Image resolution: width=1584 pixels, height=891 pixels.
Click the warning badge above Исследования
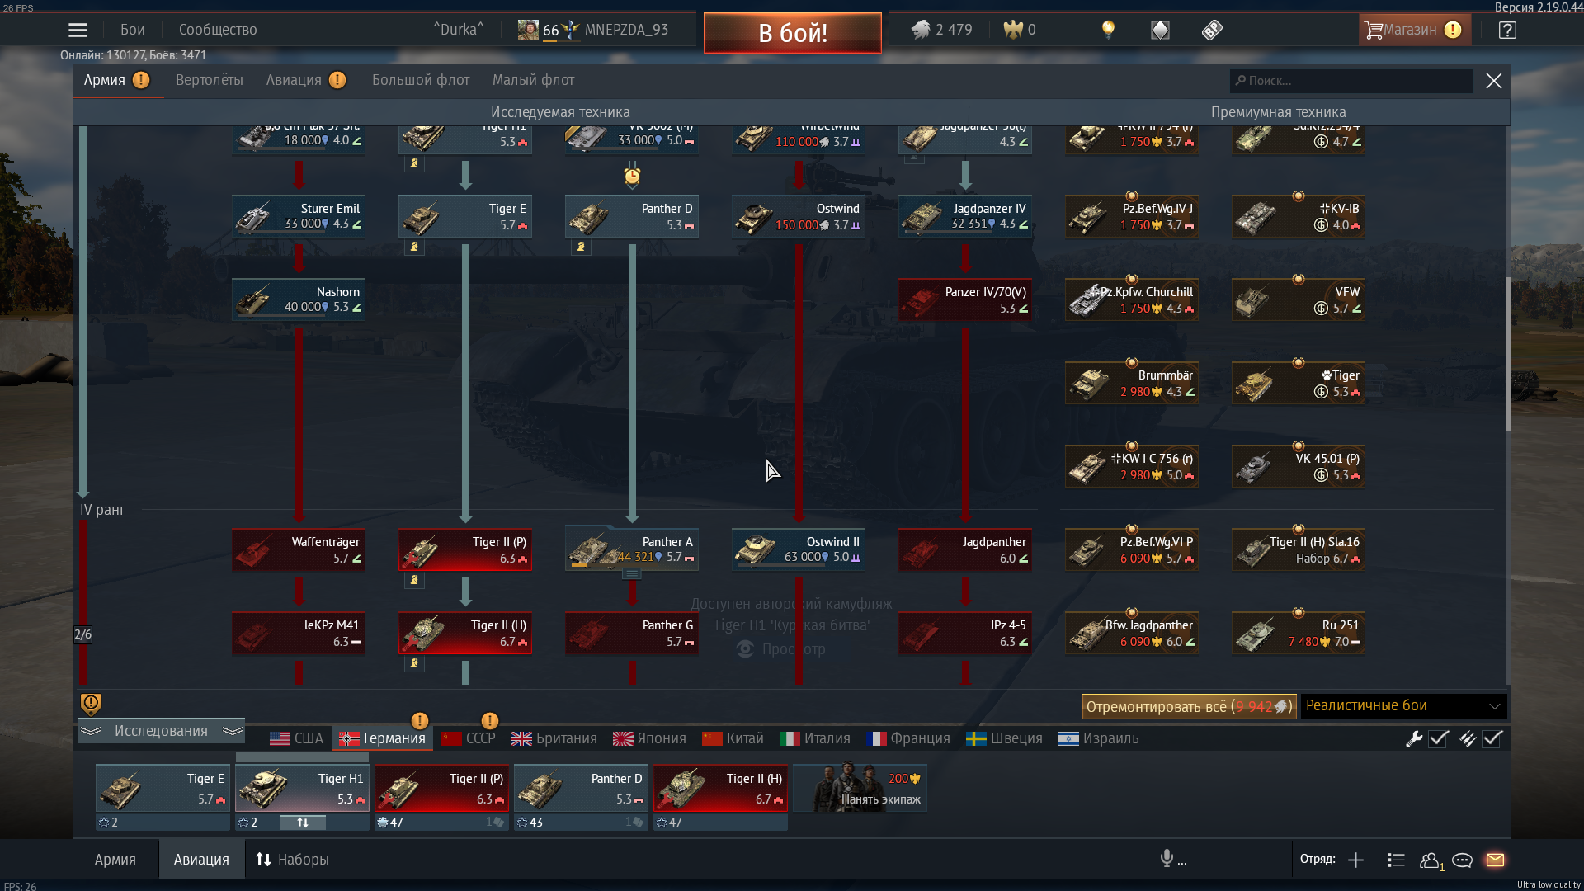pyautogui.click(x=91, y=704)
